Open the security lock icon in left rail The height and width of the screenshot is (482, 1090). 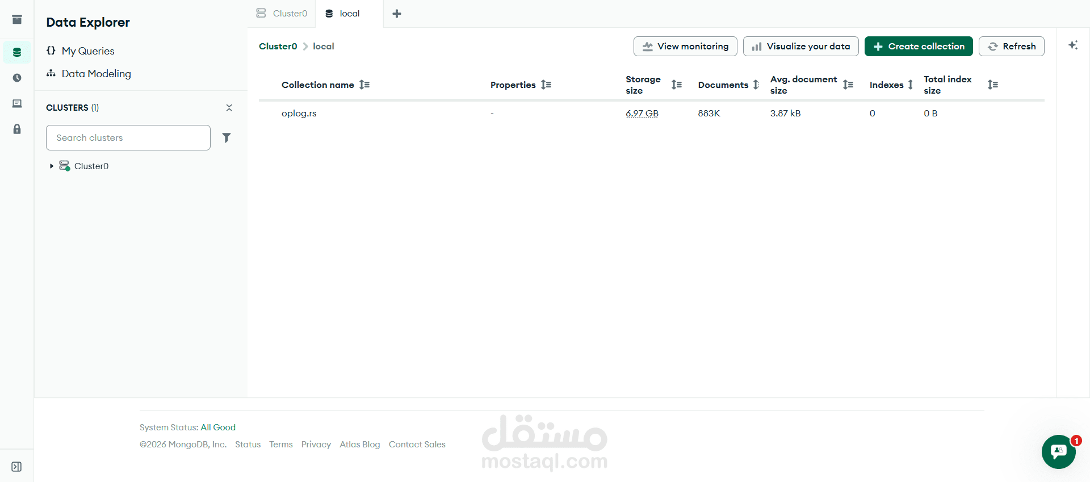click(17, 129)
